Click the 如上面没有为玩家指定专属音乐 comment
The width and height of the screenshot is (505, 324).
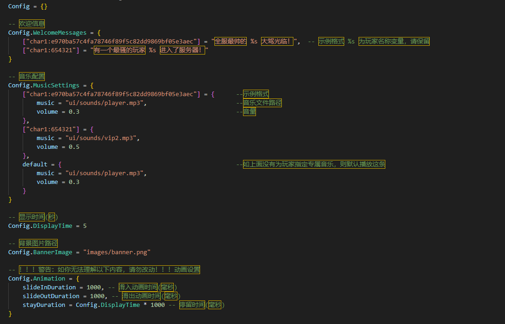(314, 164)
